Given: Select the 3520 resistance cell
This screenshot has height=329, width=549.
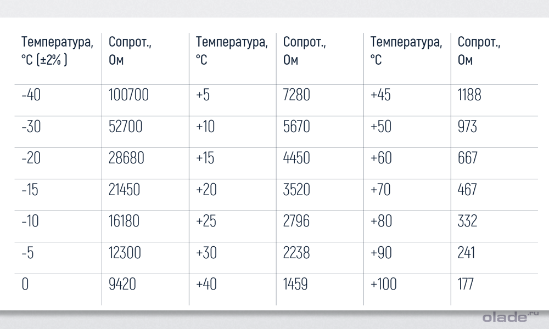Looking at the screenshot, I should [x=296, y=190].
